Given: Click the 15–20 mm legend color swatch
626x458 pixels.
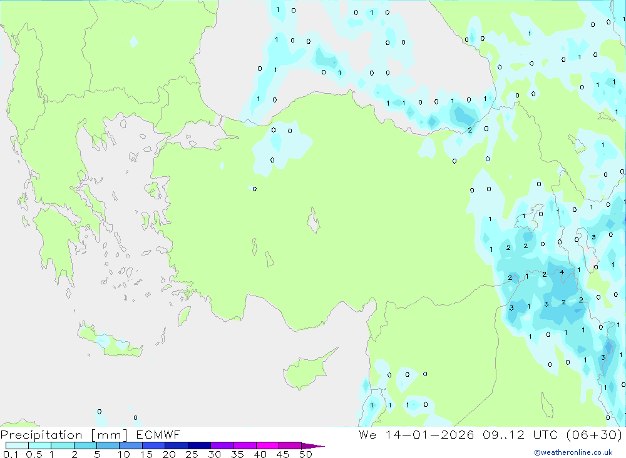Looking at the screenshot, I should [x=153, y=446].
